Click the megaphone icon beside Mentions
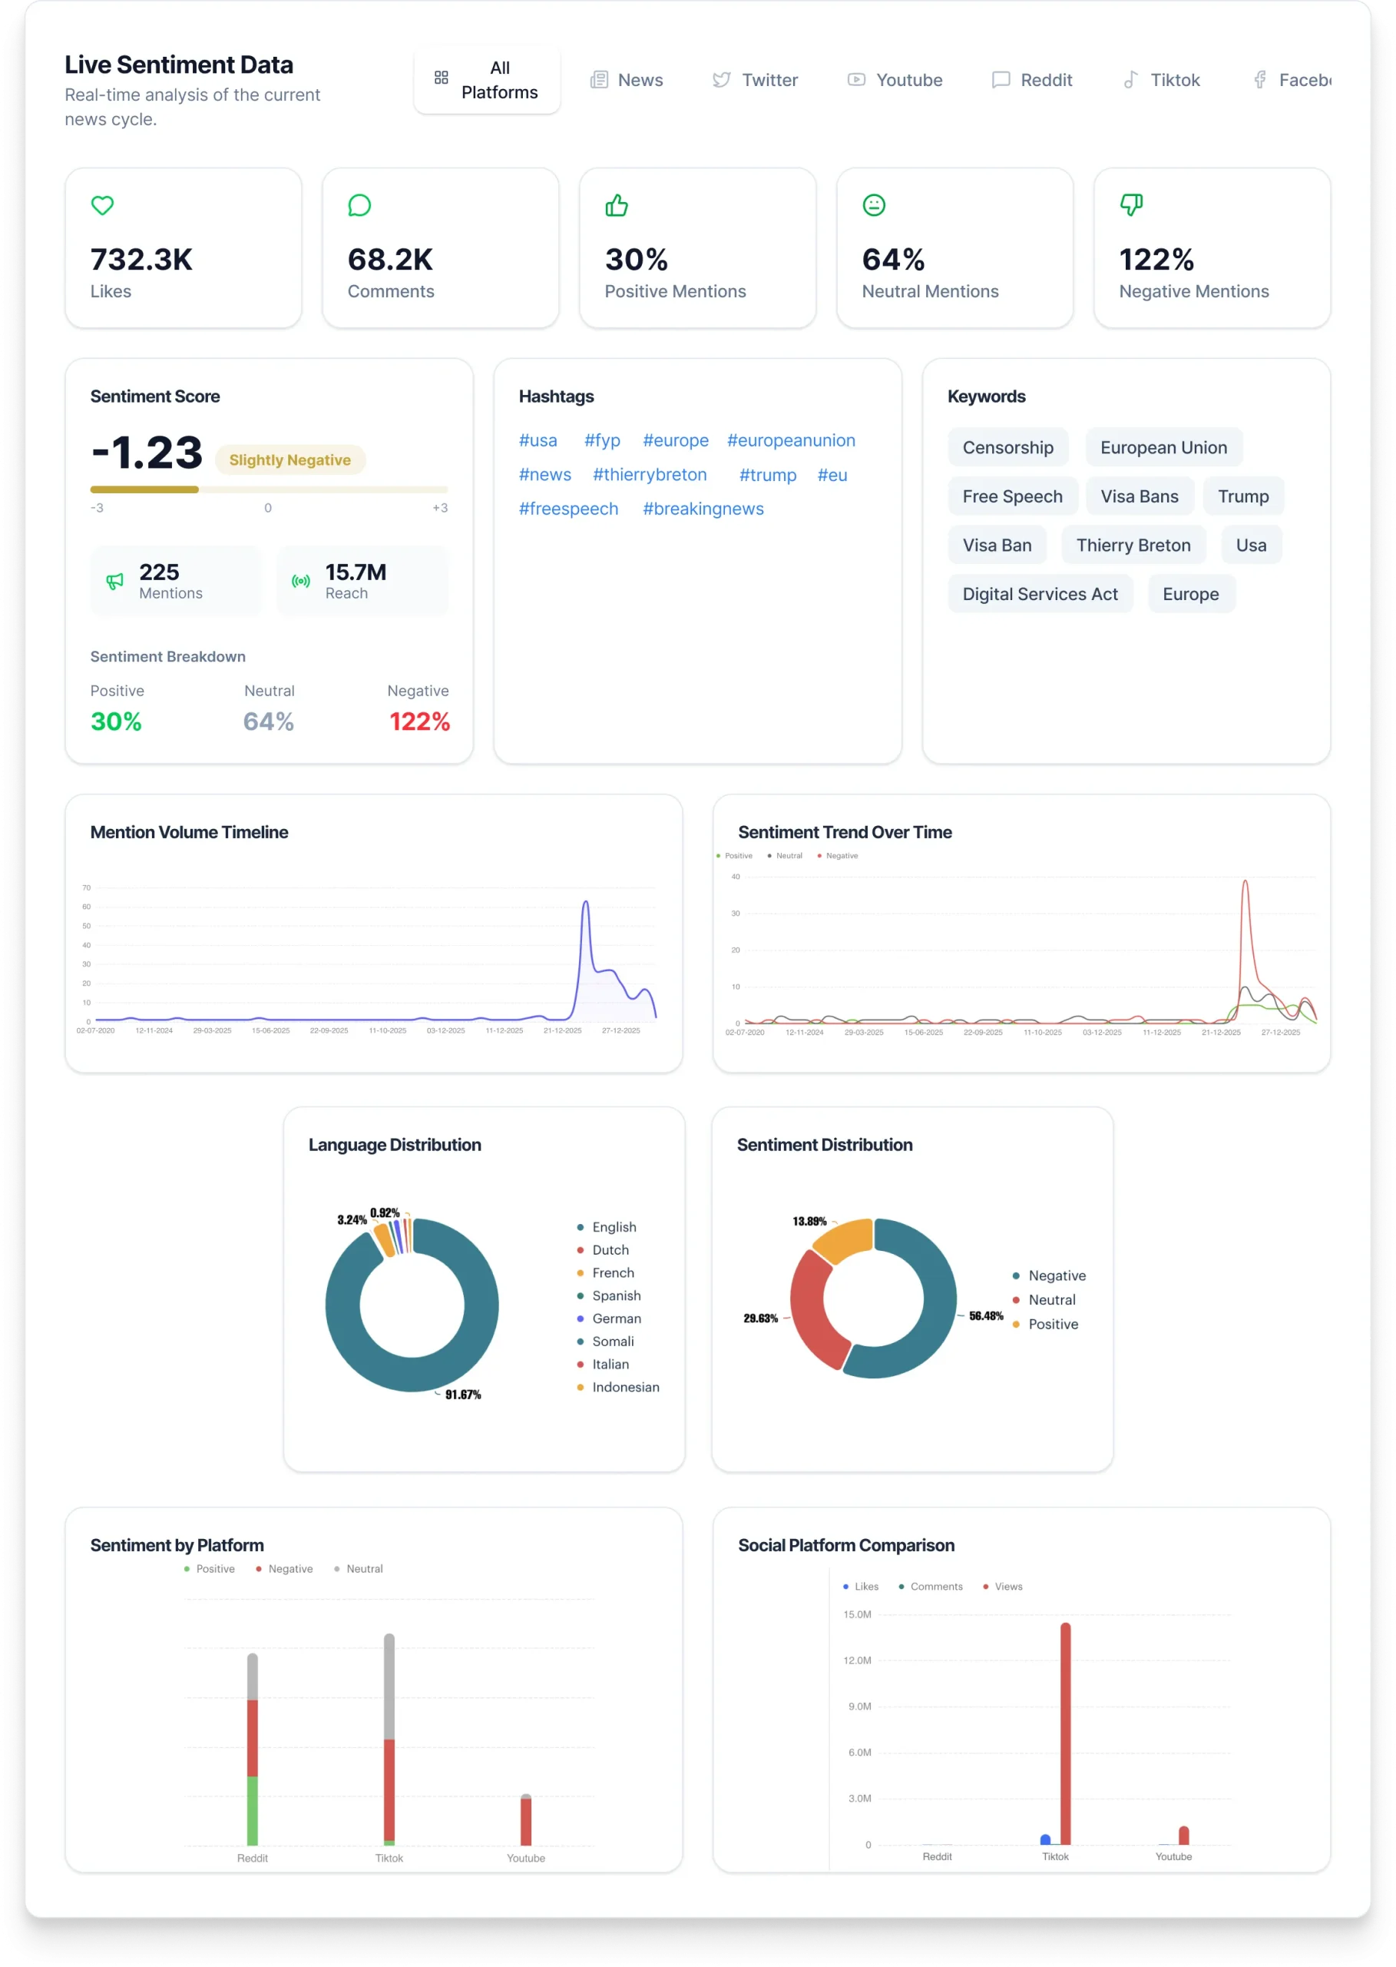The height and width of the screenshot is (1967, 1396). tap(114, 582)
